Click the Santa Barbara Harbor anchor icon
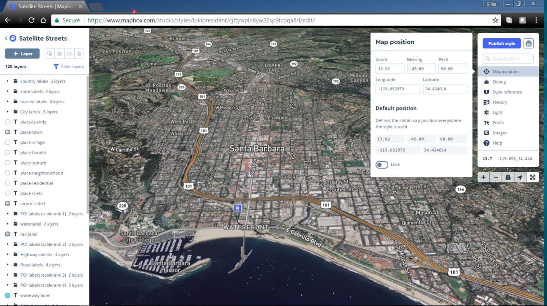This screenshot has width=547, height=306. [170, 256]
